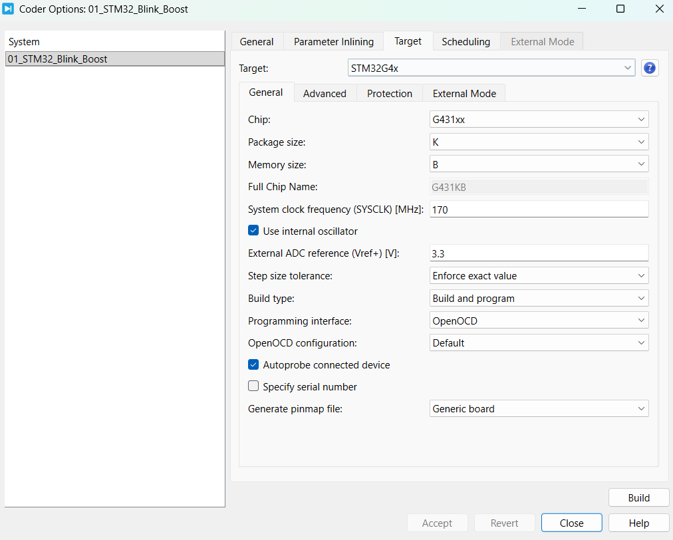Click the Help button
Viewport: 673px width, 540px height.
638,523
